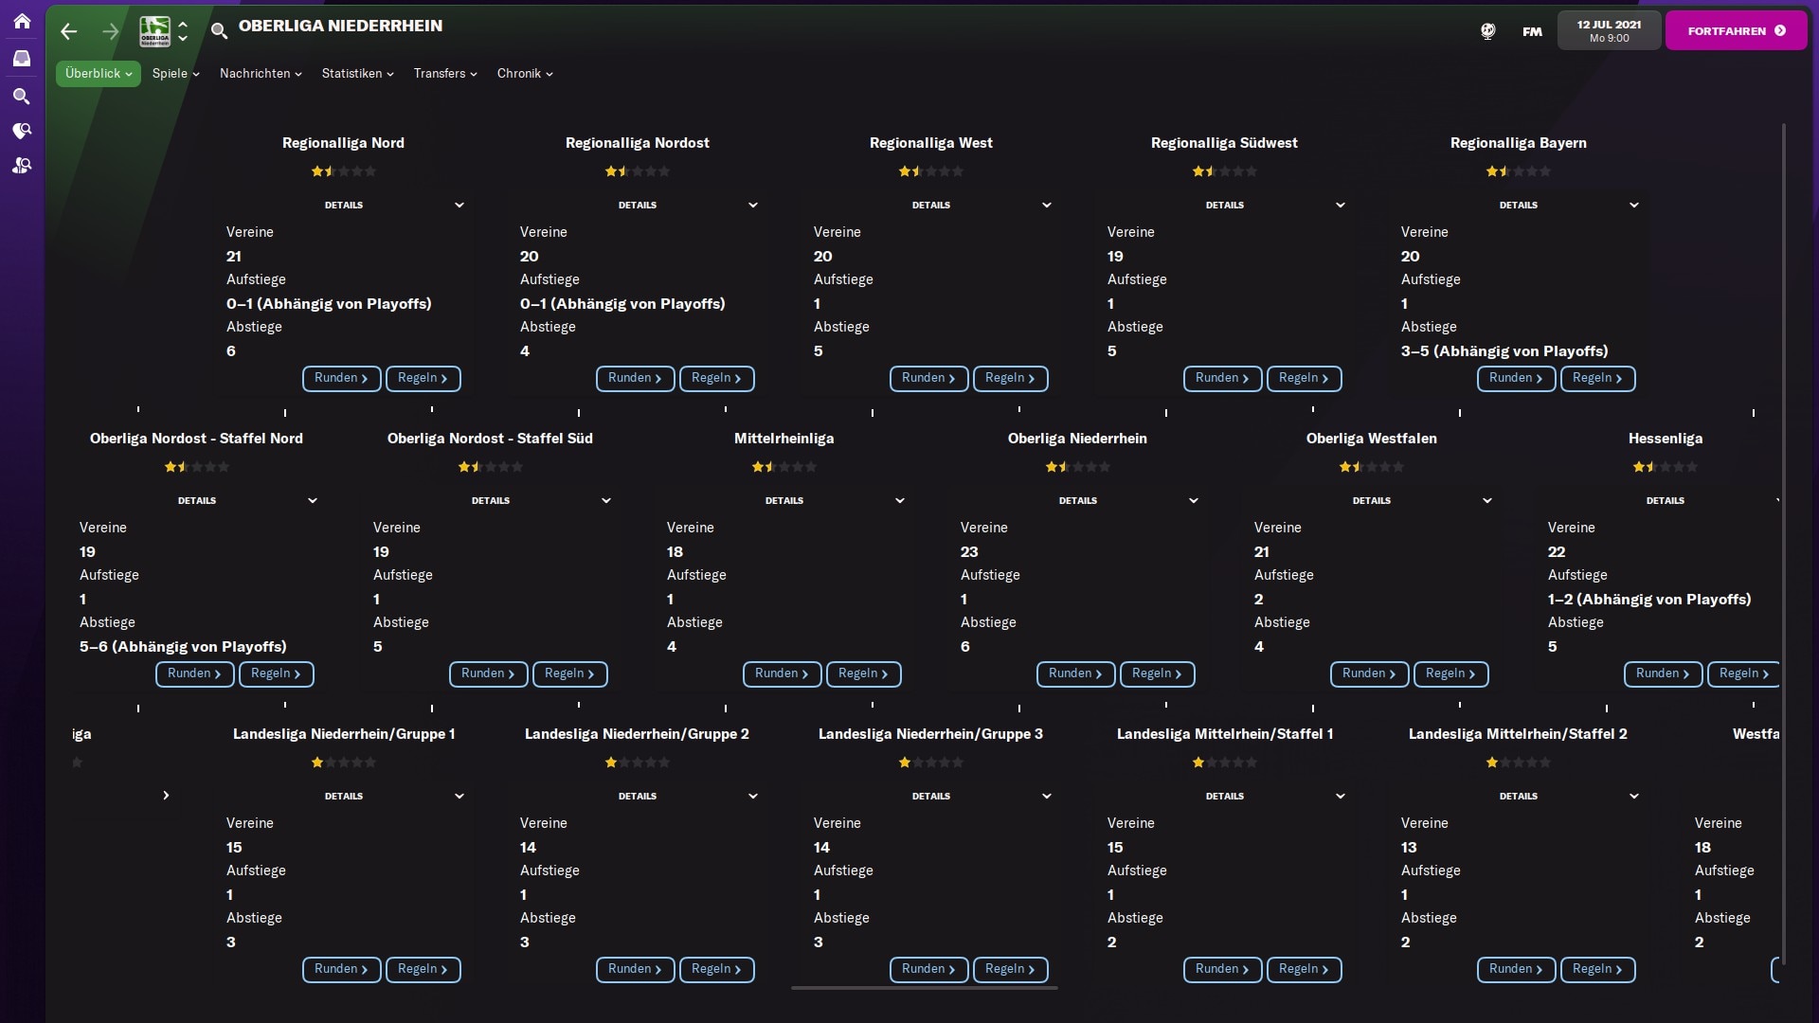
Task: Open the Überblick tab dropdown
Action: click(99, 74)
